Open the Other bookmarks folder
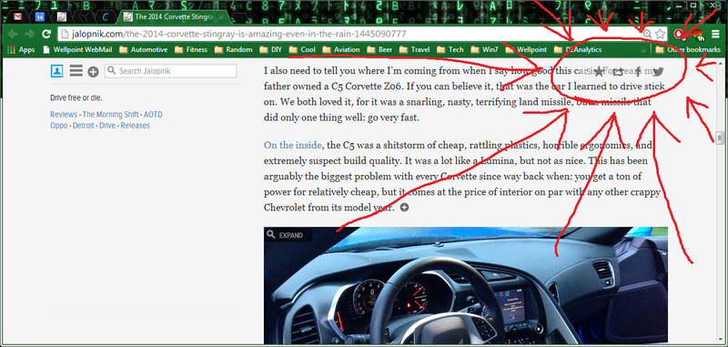Image resolution: width=728 pixels, height=347 pixels. click(x=689, y=50)
